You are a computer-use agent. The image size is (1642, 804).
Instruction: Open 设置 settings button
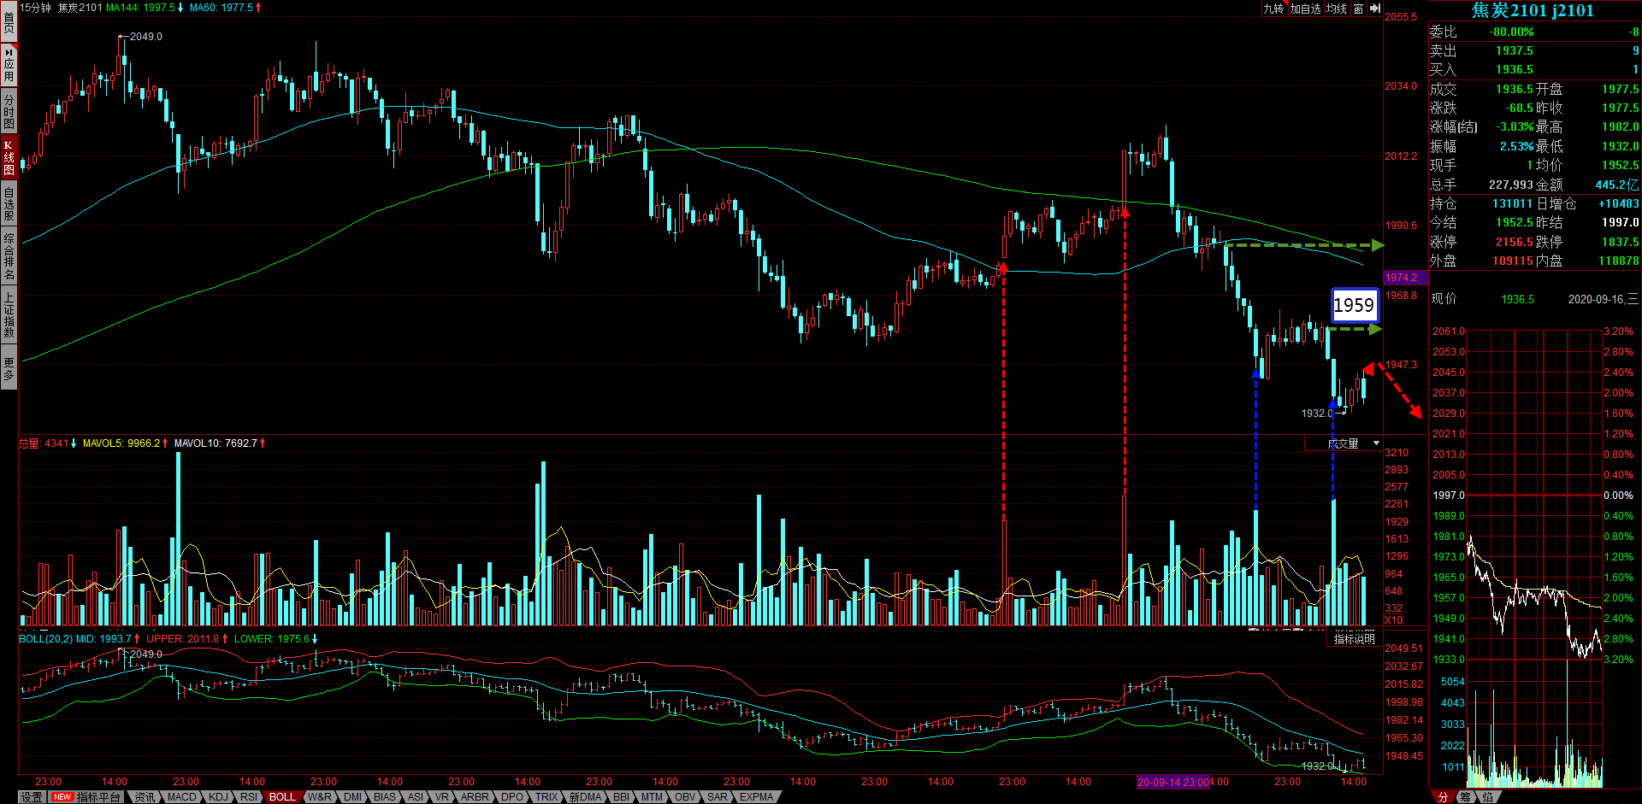click(x=32, y=797)
